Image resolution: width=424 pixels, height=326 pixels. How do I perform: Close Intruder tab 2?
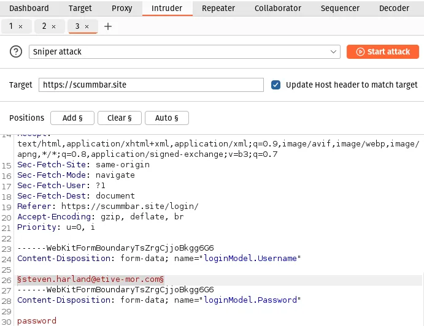click(x=53, y=26)
